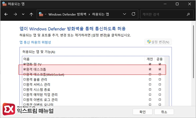This screenshot has height=118, width=196.
Task: Click the 설정 변경(N) button
Action: pyautogui.click(x=158, y=42)
